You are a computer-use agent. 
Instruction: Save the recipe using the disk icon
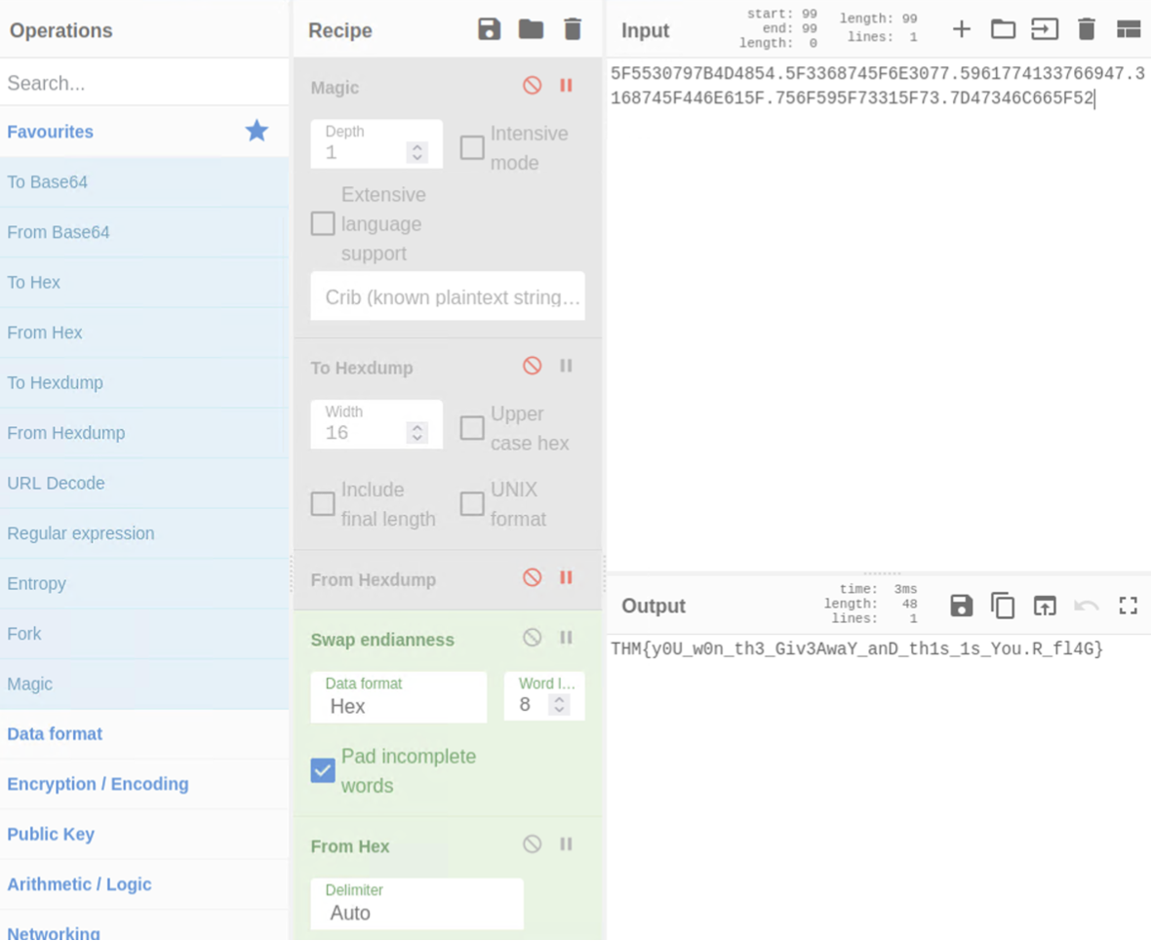tap(489, 29)
